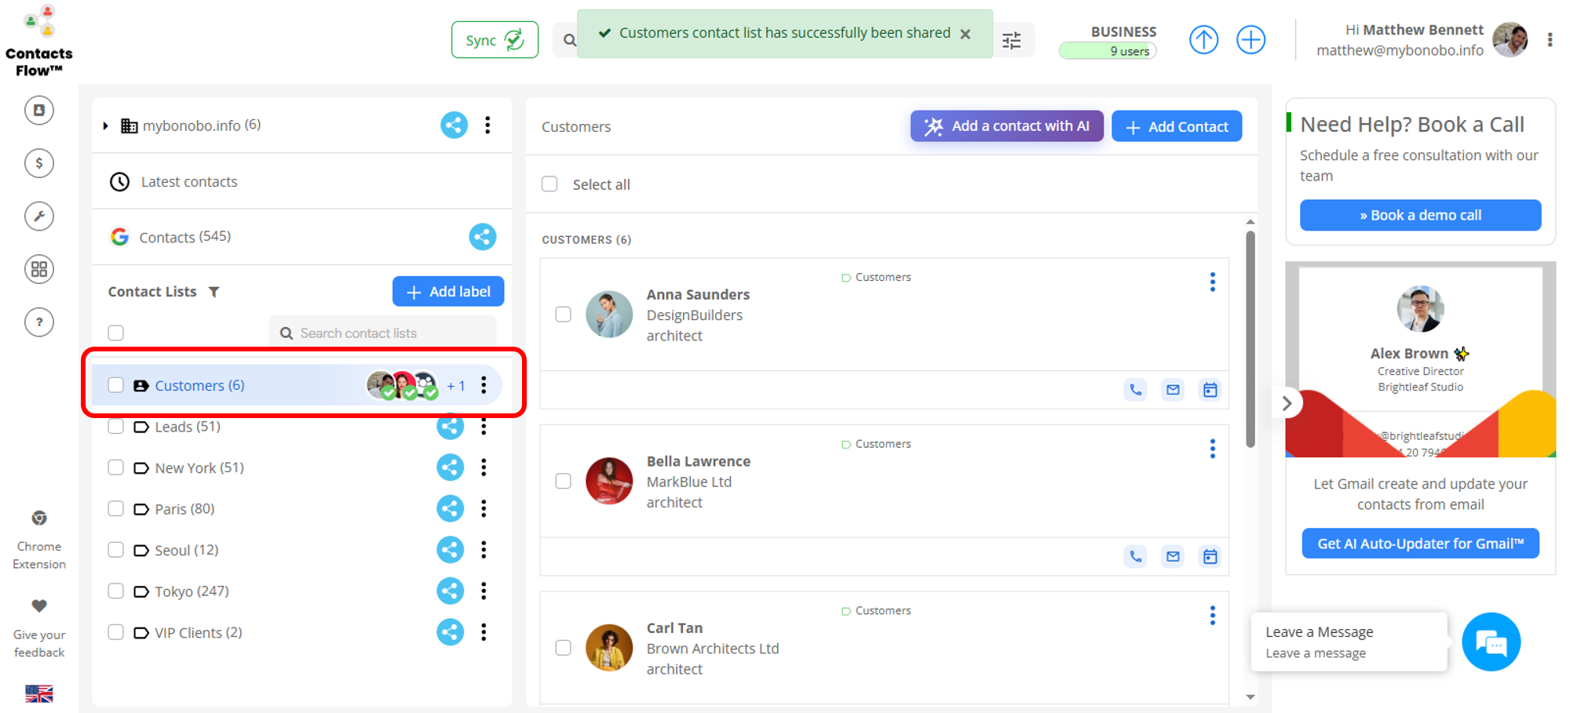
Task: Click the filter settings icon near search
Action: [x=1012, y=40]
